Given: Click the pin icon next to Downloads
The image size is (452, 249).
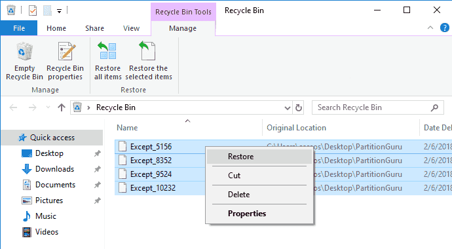Looking at the screenshot, I should 98,169.
